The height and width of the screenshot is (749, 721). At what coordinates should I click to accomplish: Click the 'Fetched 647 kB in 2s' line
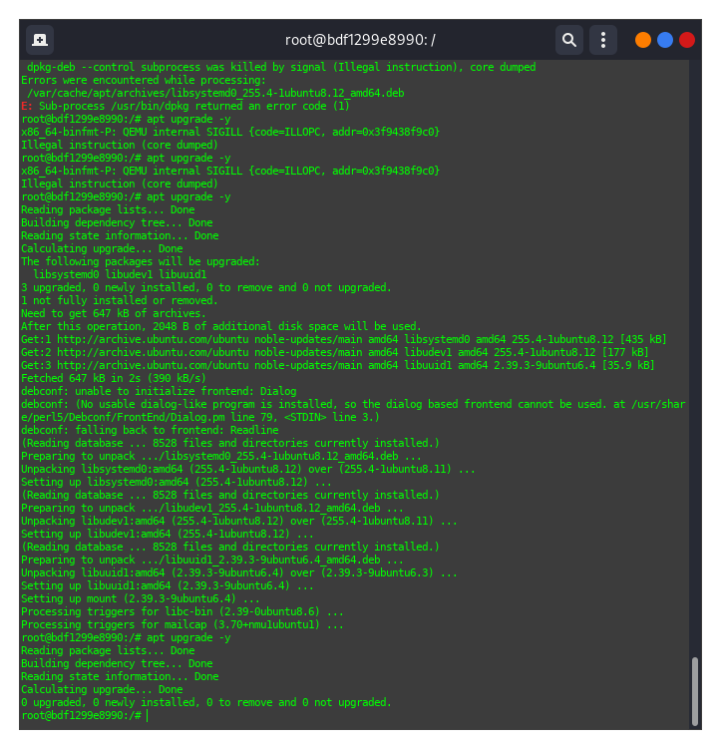[113, 378]
